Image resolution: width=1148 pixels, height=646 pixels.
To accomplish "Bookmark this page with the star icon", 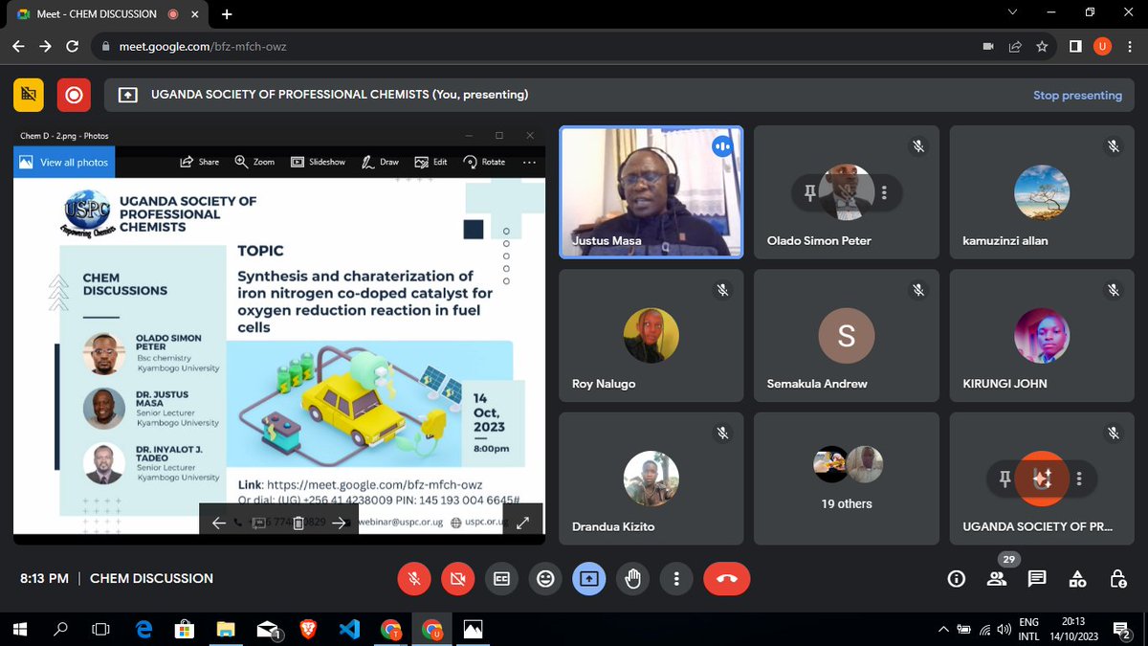I will coord(1042,46).
